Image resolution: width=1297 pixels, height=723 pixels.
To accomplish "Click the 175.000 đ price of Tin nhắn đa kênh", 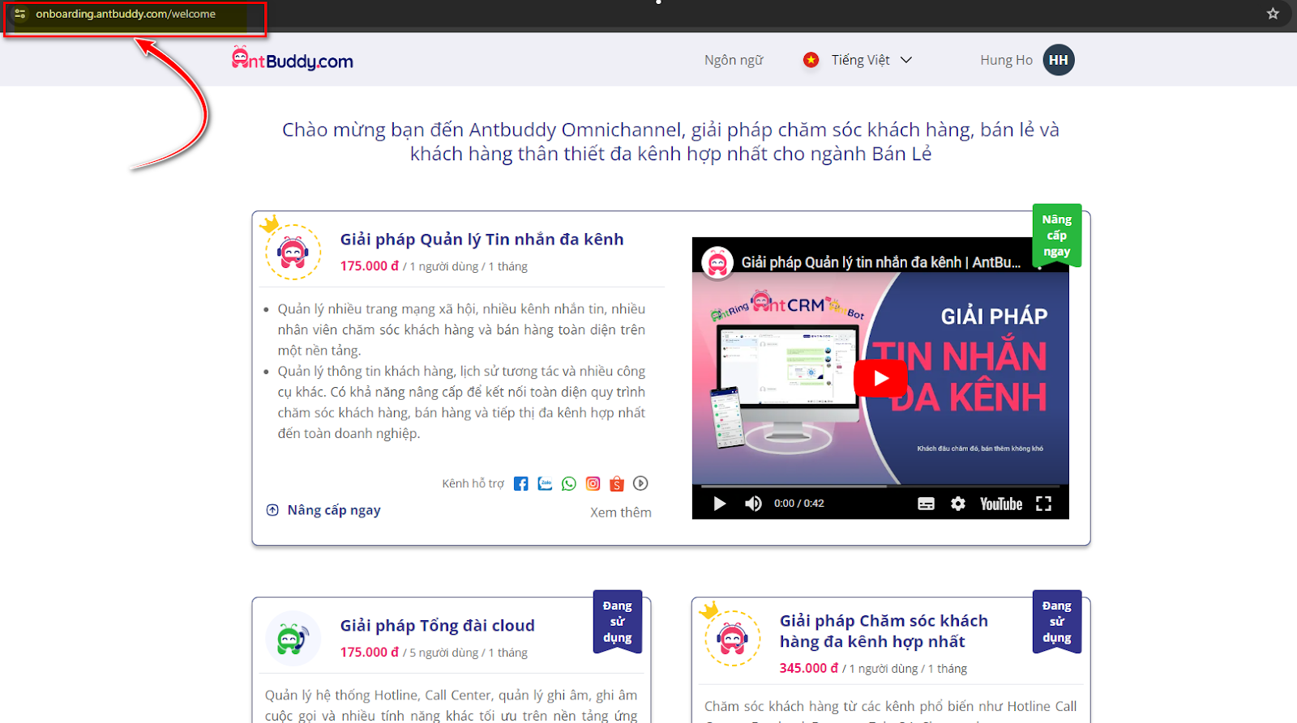I will (370, 266).
